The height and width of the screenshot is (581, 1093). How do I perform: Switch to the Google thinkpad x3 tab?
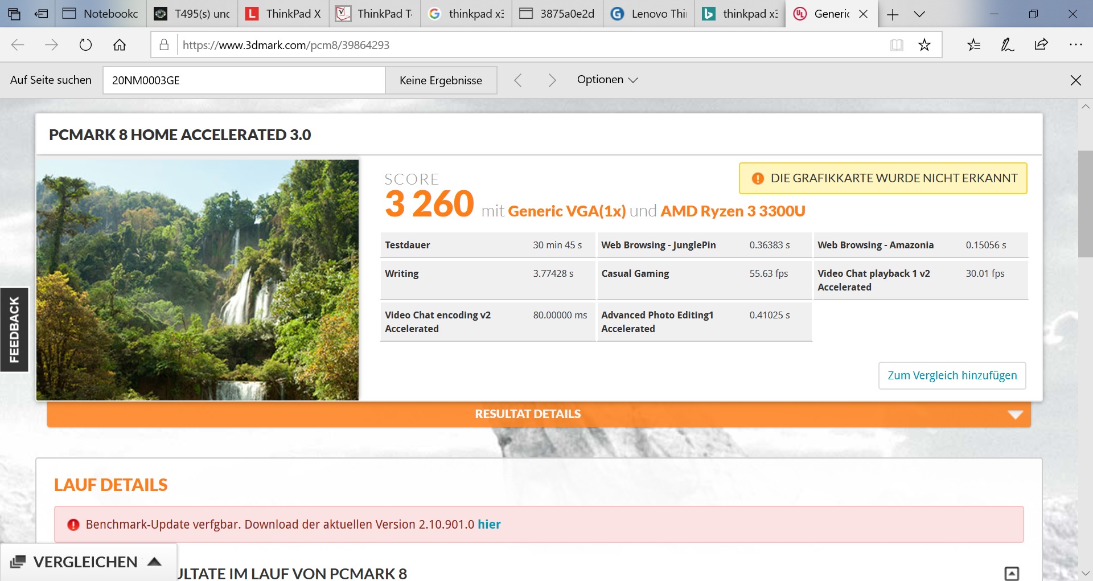(x=466, y=14)
